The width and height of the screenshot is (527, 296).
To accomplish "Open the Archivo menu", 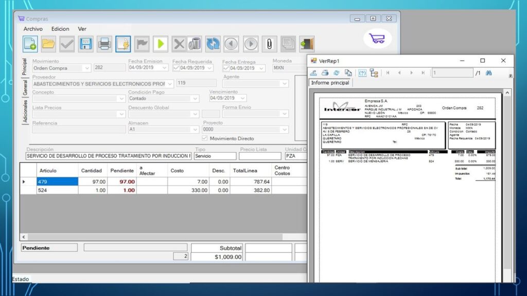I will [x=33, y=29].
